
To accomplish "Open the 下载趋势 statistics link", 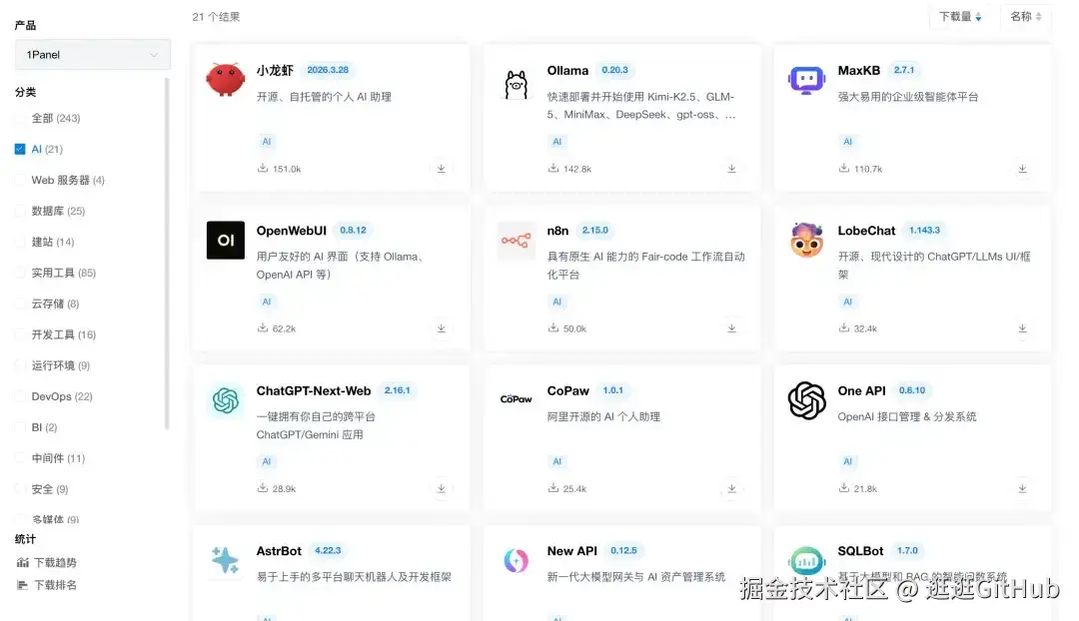I will (55, 562).
